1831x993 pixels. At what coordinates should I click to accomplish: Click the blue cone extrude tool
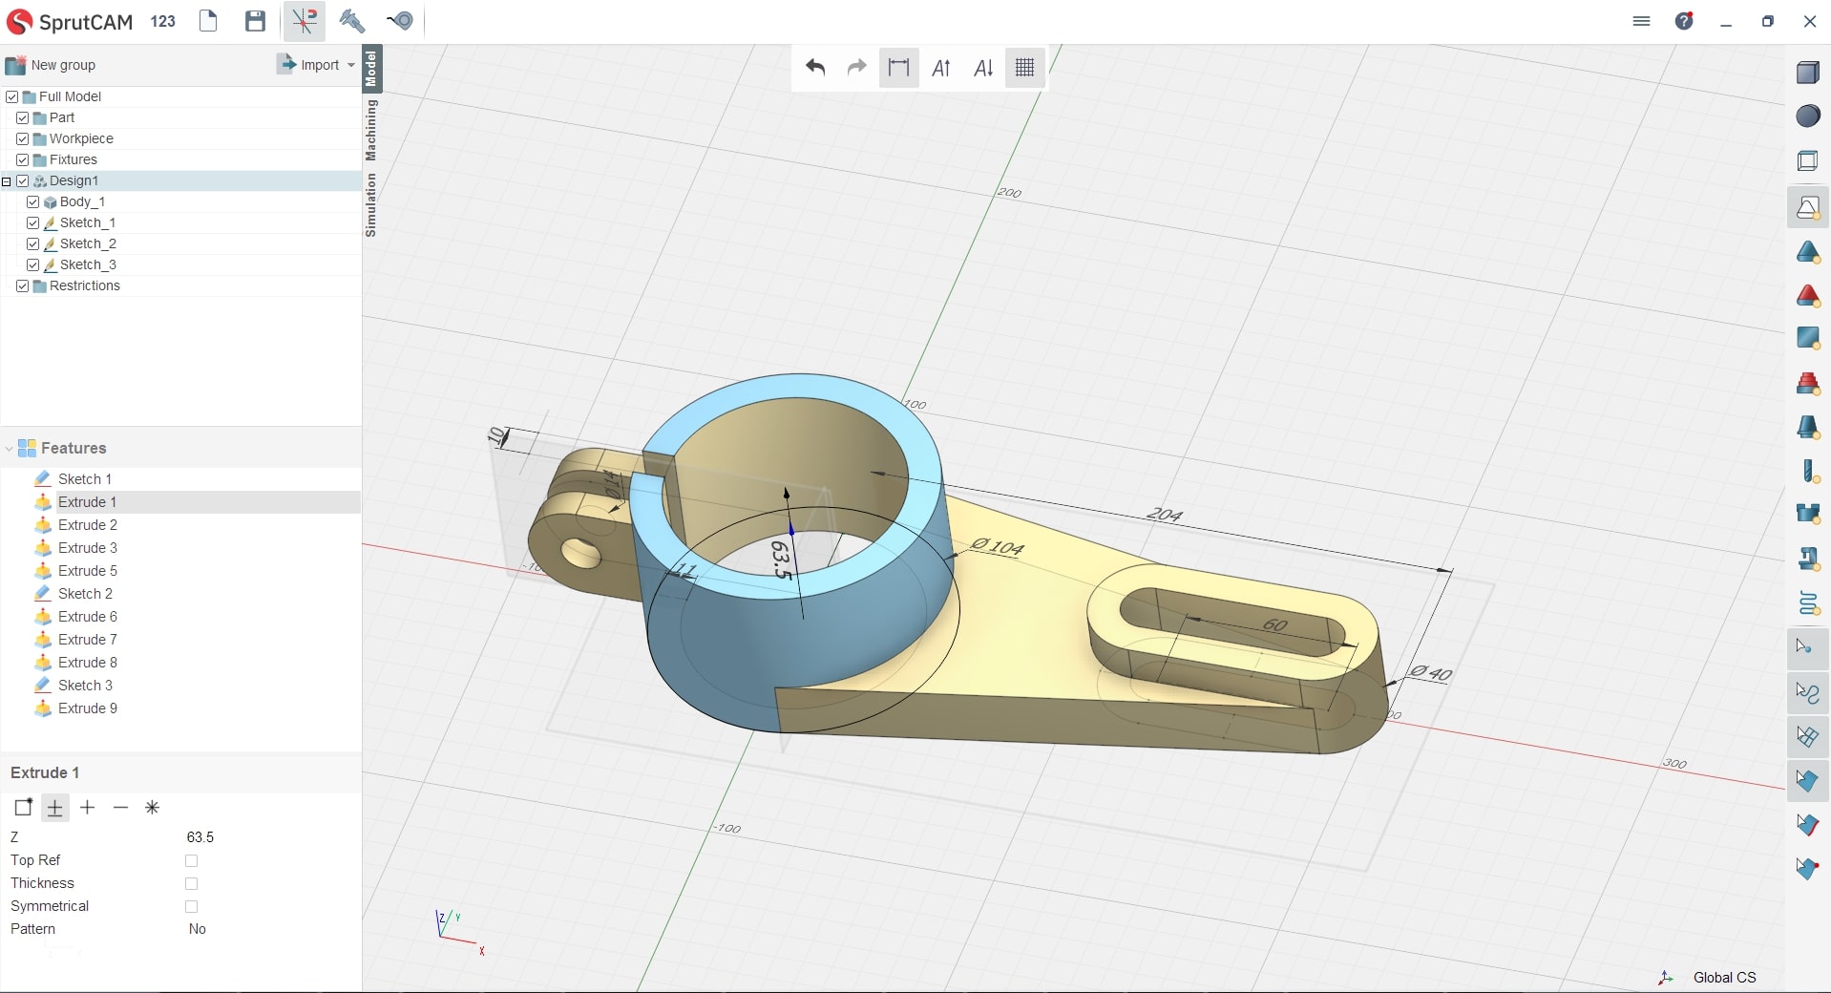(x=1808, y=252)
